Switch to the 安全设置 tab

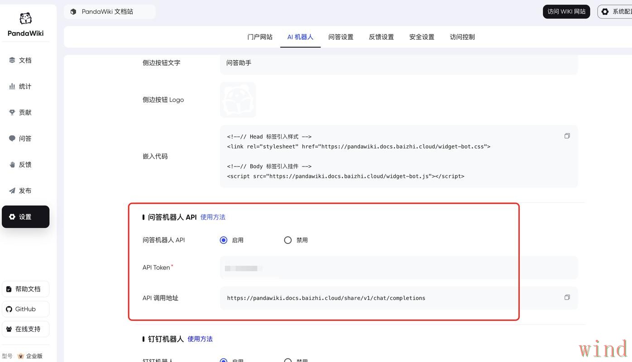[x=421, y=36]
